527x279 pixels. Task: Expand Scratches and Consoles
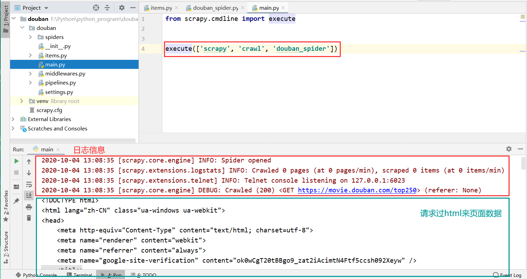(13, 128)
